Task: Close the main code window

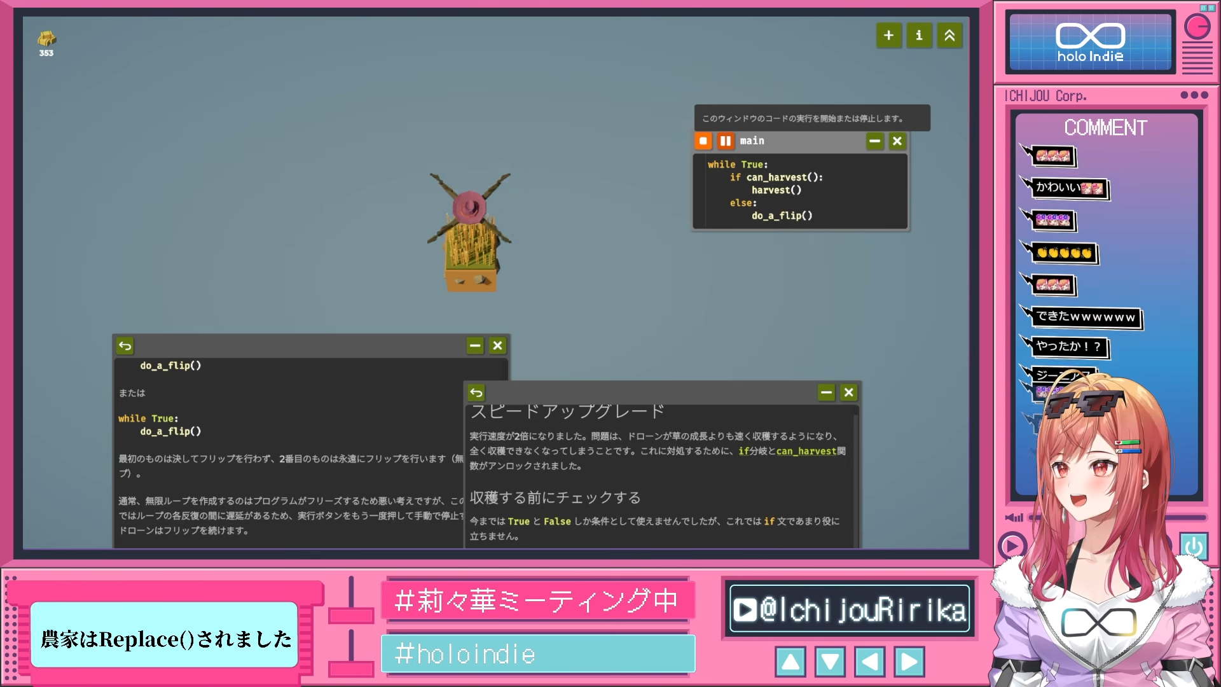Action: point(897,141)
